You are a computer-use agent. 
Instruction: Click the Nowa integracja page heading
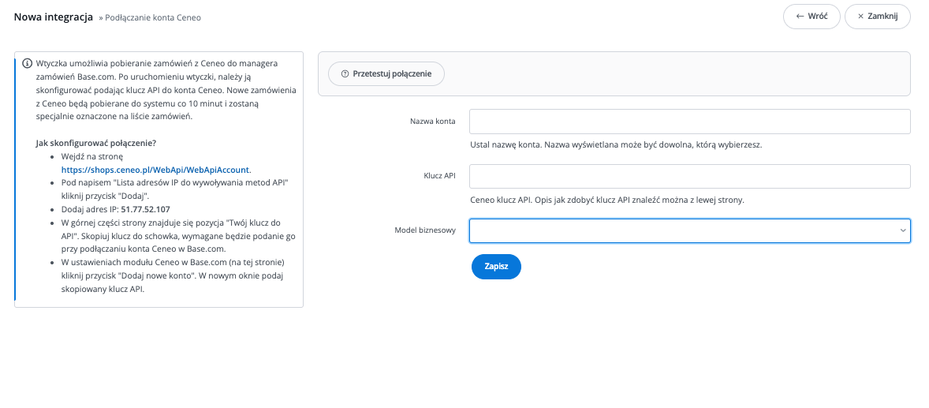[54, 17]
